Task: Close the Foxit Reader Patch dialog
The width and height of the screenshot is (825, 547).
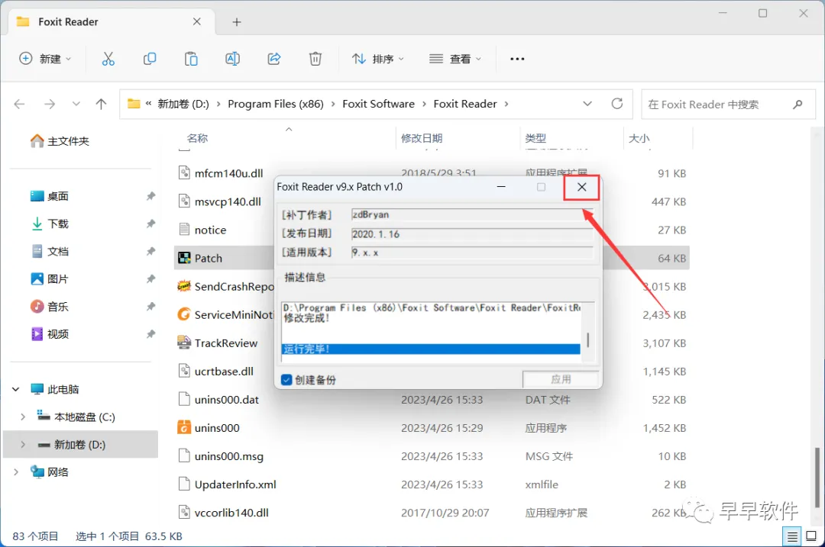Action: (x=581, y=187)
